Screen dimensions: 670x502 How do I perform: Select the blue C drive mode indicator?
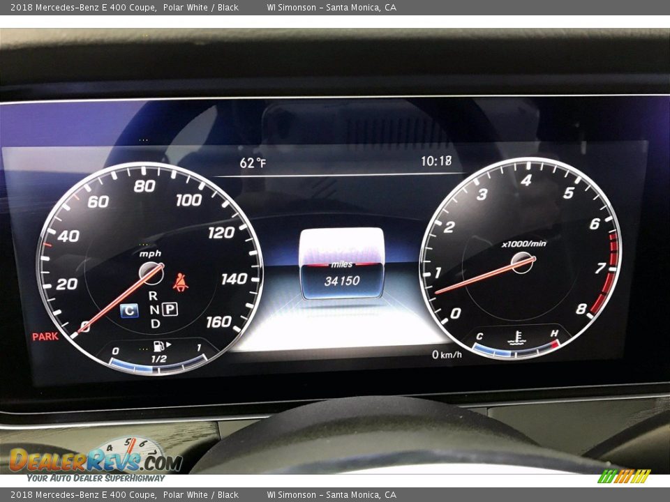point(129,310)
